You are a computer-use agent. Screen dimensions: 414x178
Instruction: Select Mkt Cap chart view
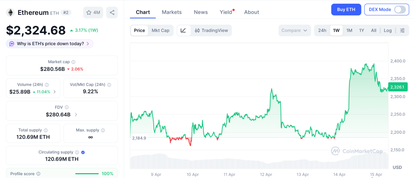click(161, 31)
